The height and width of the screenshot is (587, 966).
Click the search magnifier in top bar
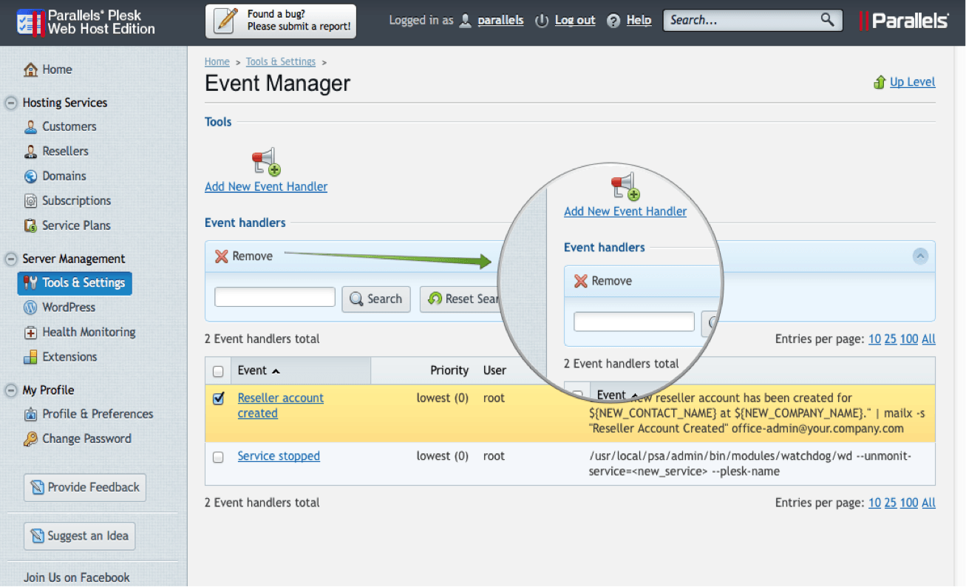[828, 20]
